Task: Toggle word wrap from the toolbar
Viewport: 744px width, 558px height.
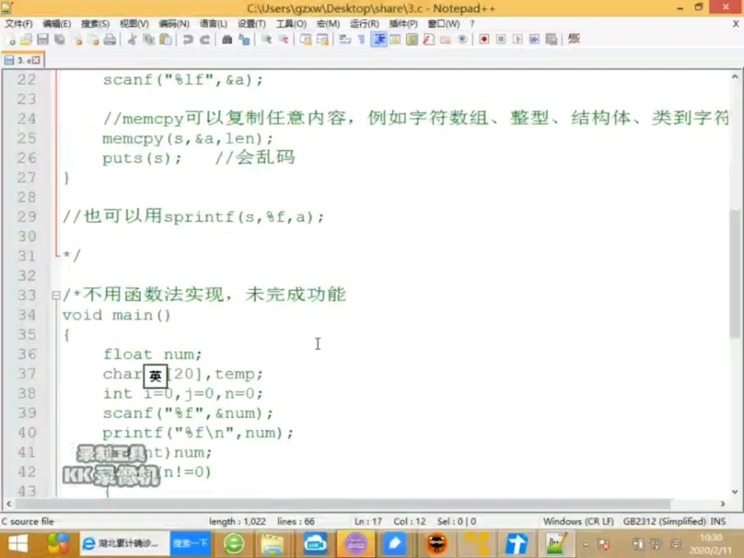Action: tap(343, 40)
